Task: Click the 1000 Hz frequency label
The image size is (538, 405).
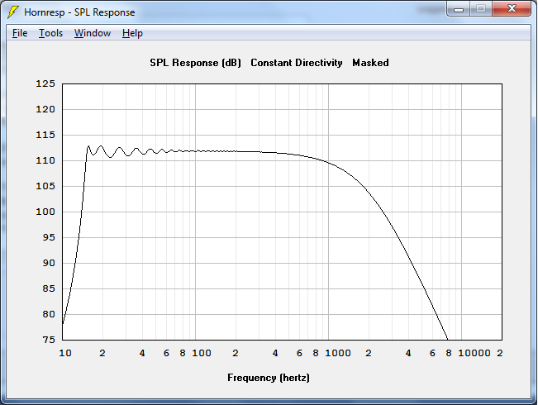Action: [338, 353]
